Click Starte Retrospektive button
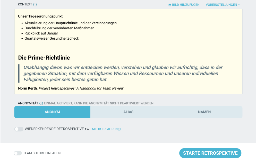Screen dimensions: 256x166 click(x=210, y=153)
